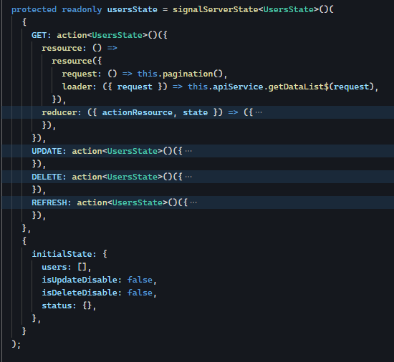Click the 'loader' property key
This screenshot has height=362, width=394.
77,87
